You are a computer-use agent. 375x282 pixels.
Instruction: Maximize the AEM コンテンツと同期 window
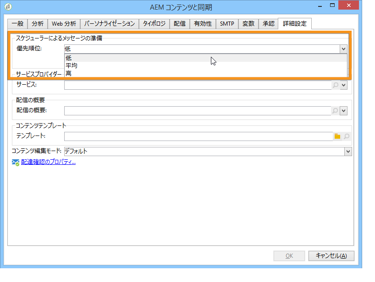pos(332,5)
